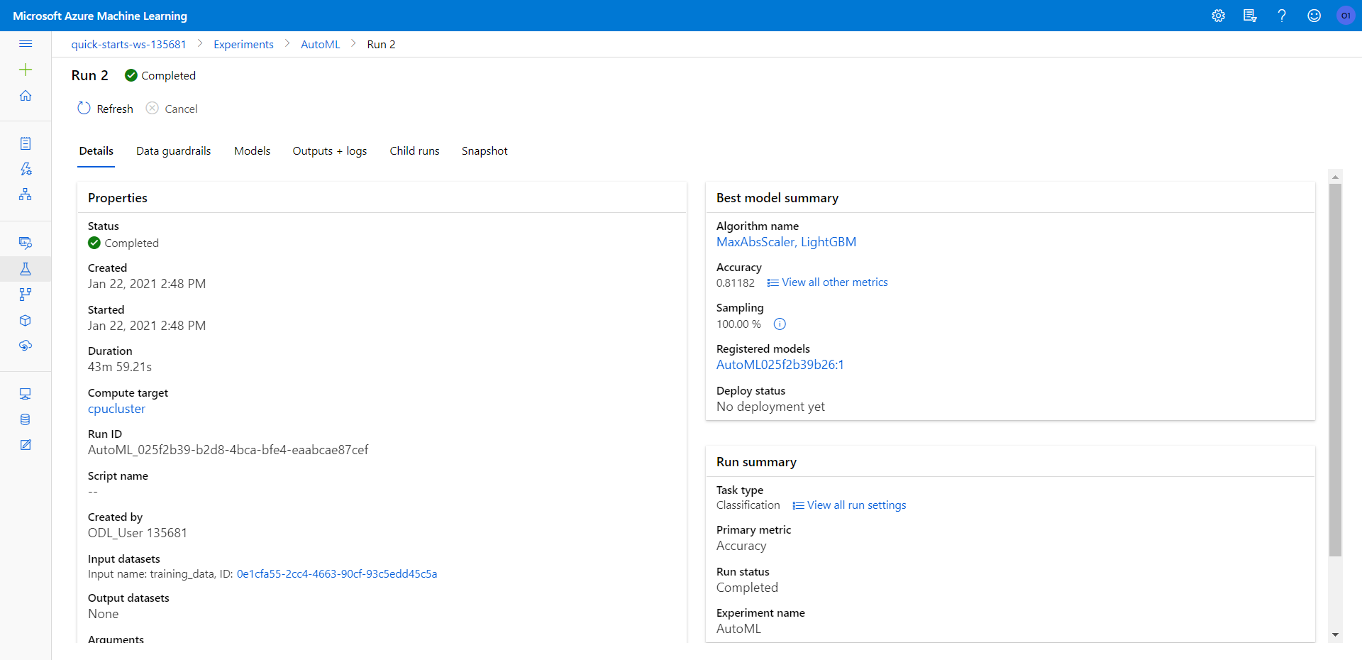Select the Details tab

(96, 151)
